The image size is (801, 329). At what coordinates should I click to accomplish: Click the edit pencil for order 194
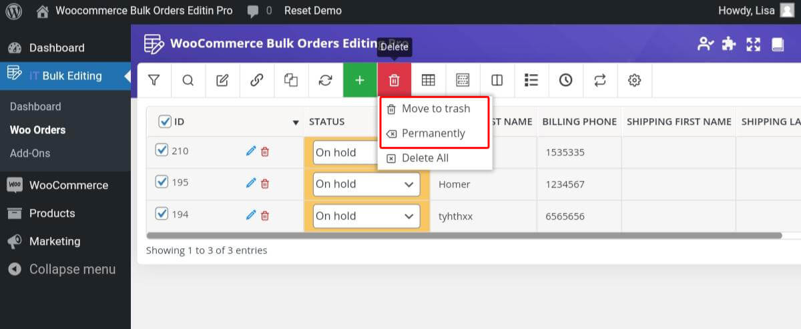coord(251,215)
